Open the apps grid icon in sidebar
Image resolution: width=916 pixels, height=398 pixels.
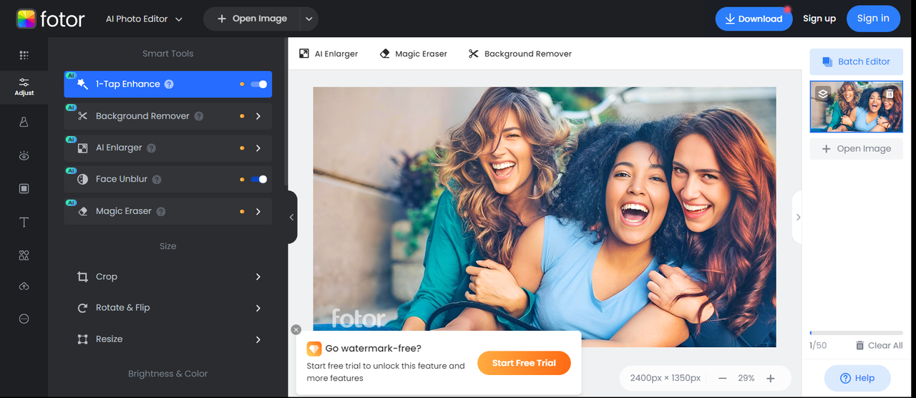(x=24, y=55)
